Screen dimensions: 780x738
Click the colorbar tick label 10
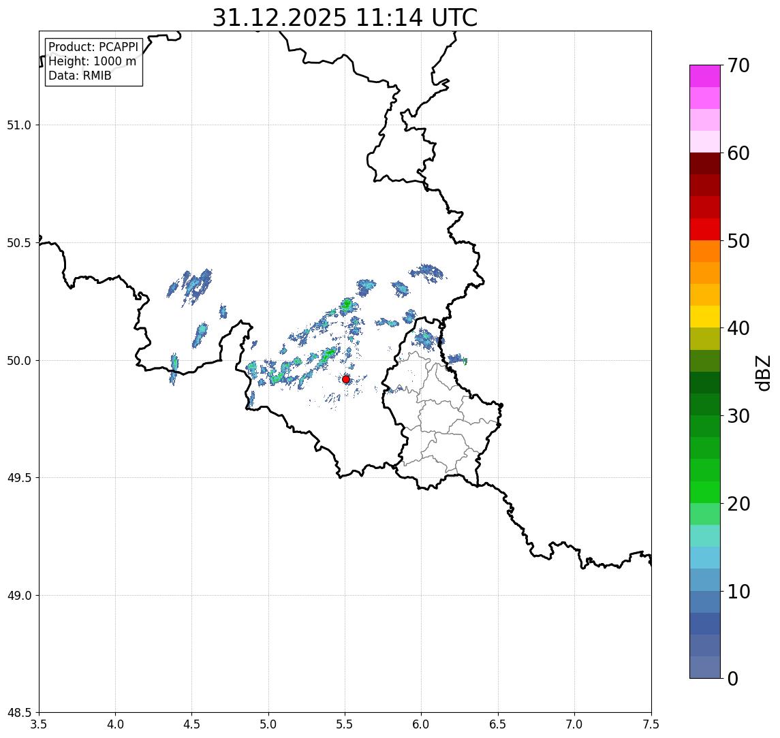click(738, 592)
